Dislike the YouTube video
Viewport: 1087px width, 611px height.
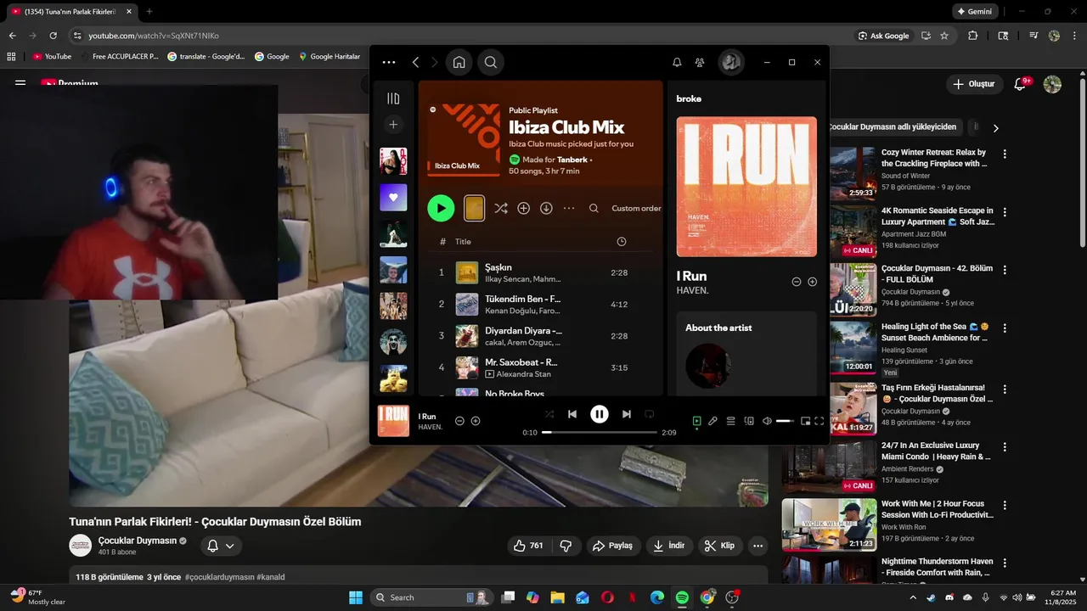tap(566, 546)
